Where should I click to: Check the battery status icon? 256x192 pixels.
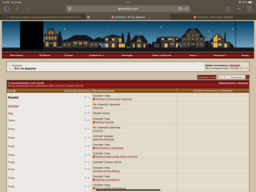[251, 2]
